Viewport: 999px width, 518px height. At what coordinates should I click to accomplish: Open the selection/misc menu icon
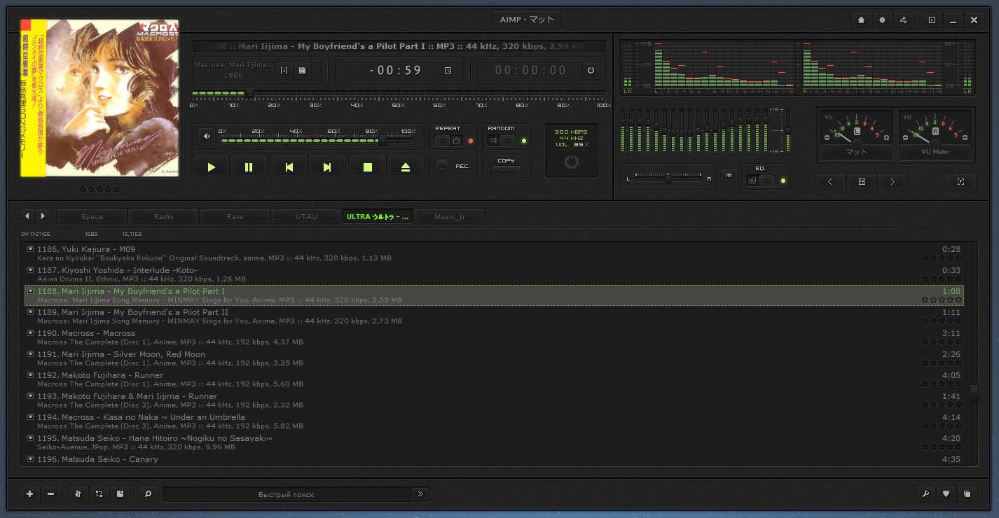coord(99,493)
